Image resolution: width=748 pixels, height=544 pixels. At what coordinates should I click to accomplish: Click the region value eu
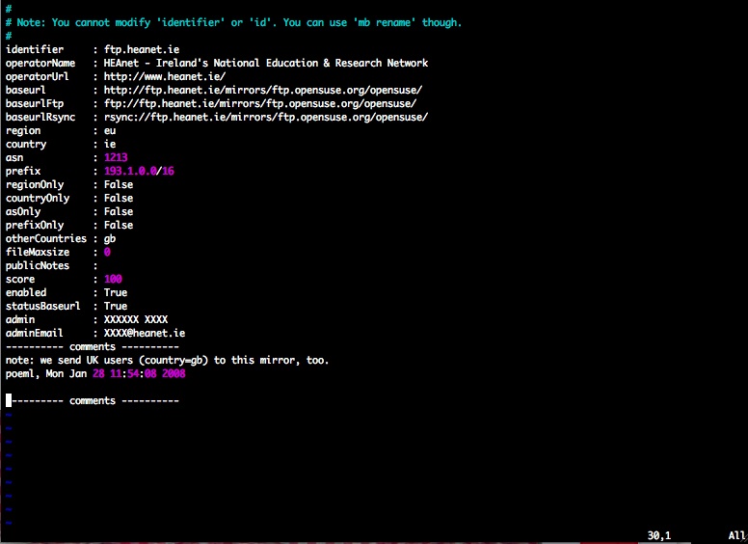pyautogui.click(x=110, y=130)
